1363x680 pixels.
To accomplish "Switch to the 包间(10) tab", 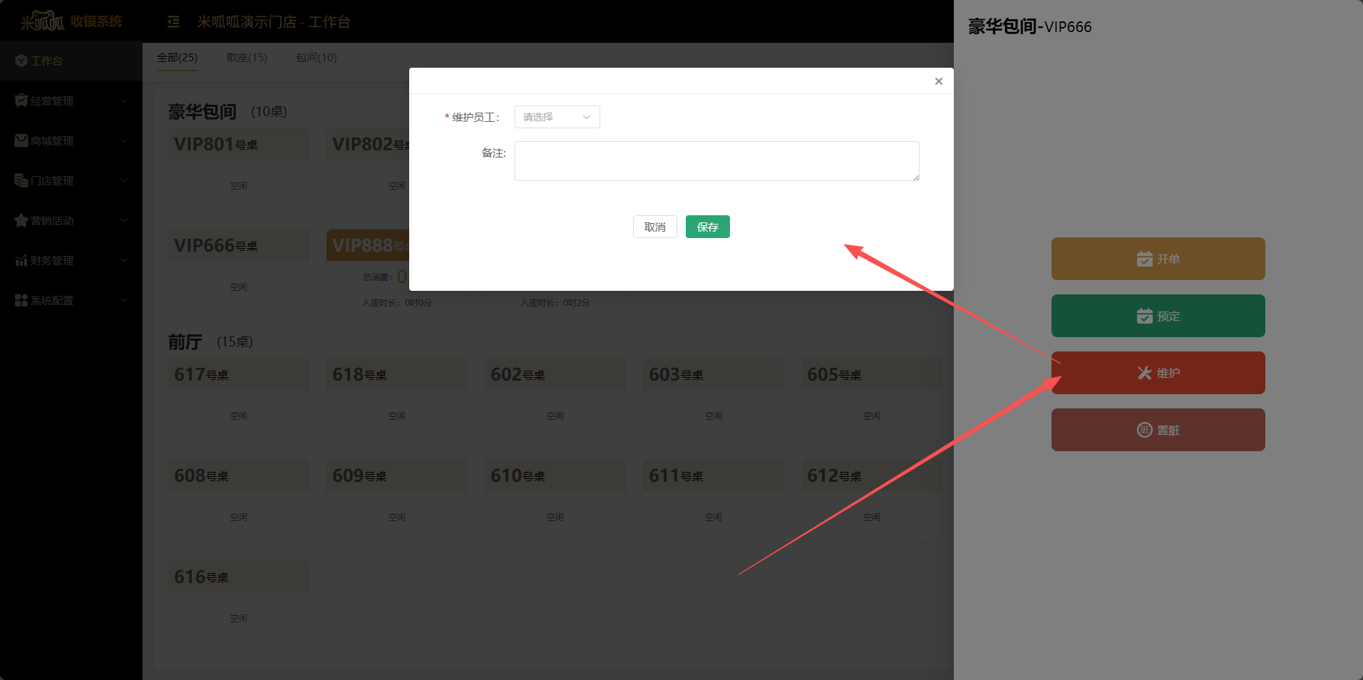I will (316, 58).
